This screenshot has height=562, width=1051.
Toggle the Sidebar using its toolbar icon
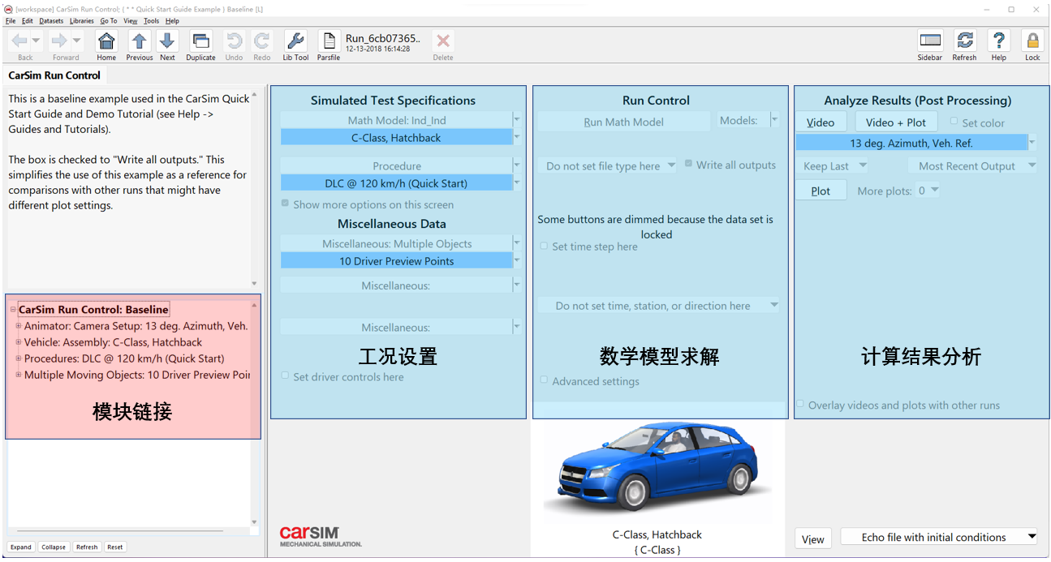pos(929,41)
